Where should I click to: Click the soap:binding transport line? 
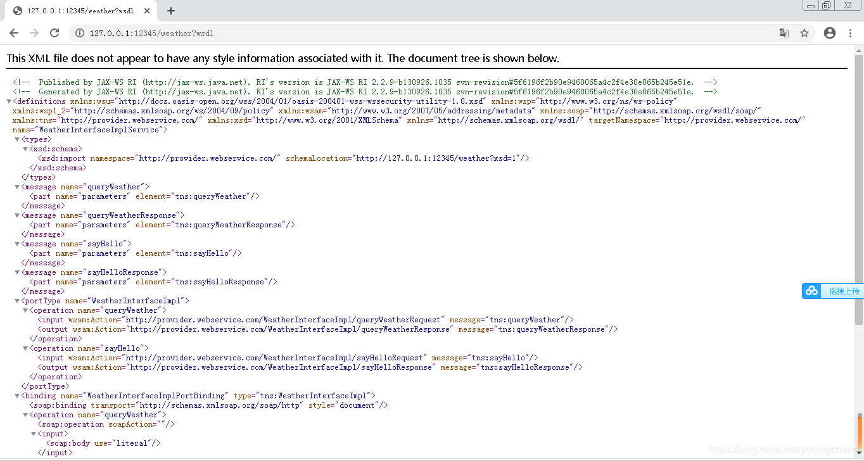(208, 405)
